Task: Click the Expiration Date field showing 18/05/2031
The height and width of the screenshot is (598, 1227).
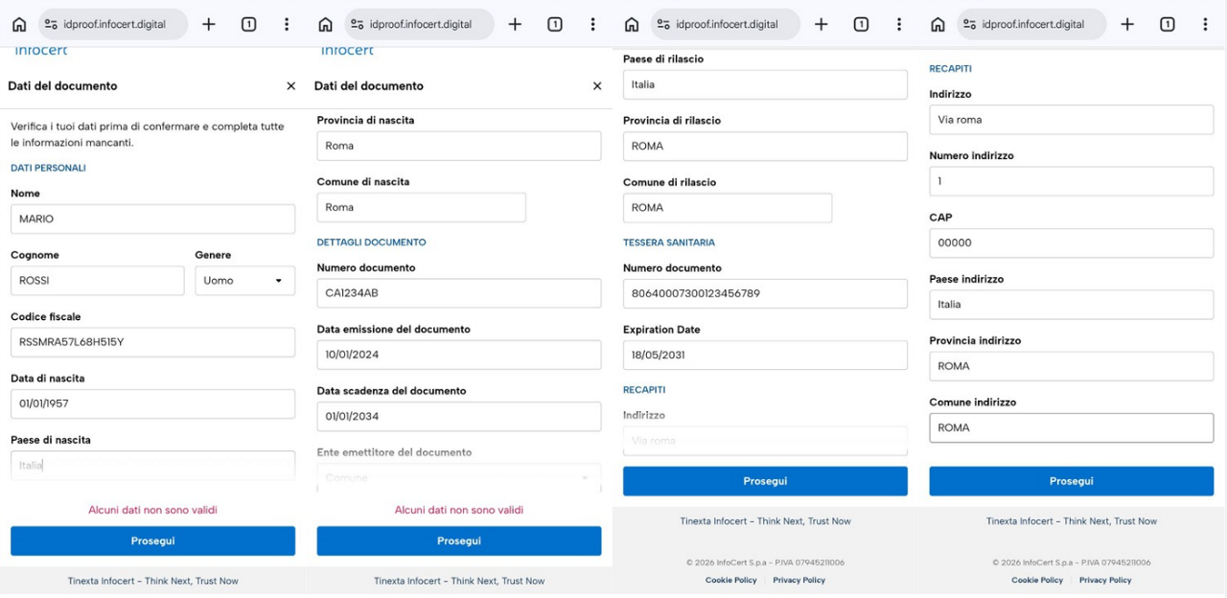Action: (765, 355)
